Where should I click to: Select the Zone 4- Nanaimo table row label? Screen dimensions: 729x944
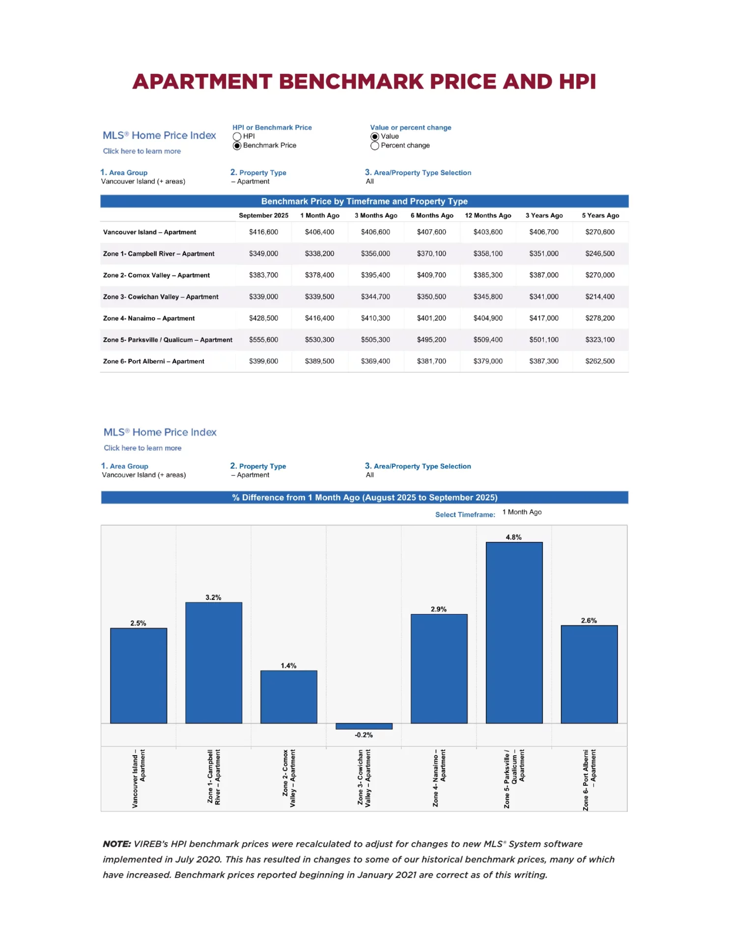[x=149, y=319]
